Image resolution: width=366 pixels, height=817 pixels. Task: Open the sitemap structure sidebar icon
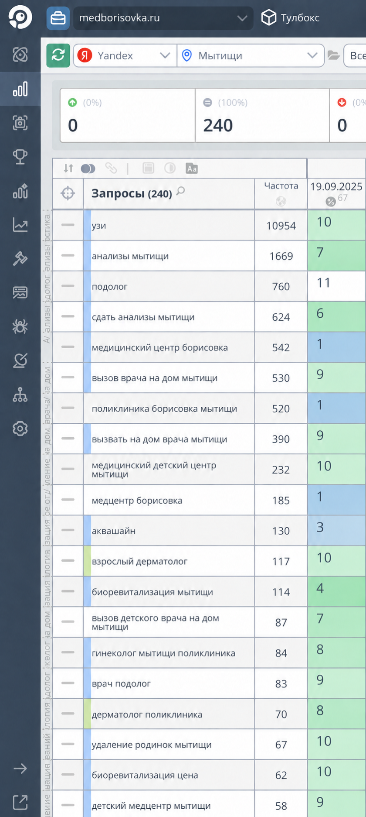coord(20,395)
